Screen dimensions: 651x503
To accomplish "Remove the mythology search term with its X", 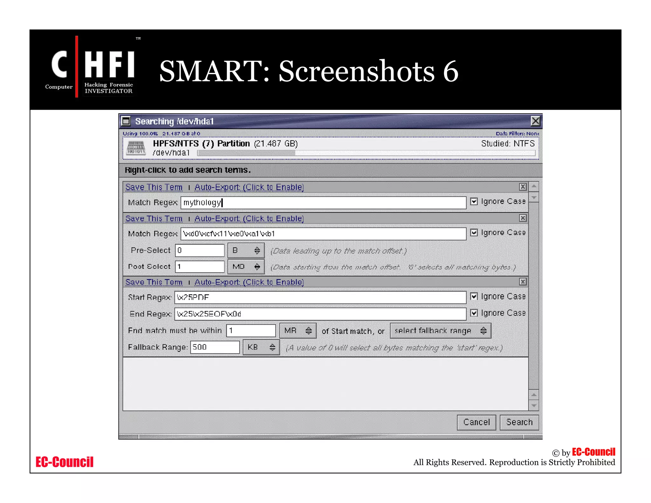I will pyautogui.click(x=523, y=187).
